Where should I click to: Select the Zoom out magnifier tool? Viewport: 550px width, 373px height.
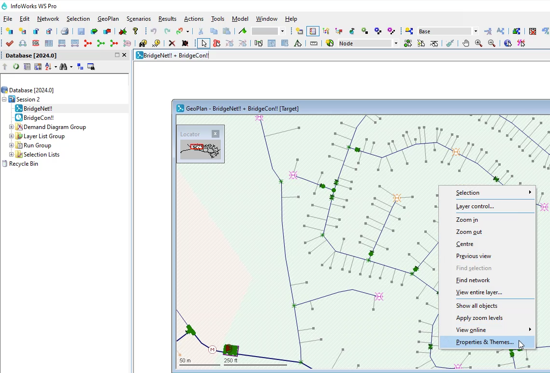click(x=492, y=43)
